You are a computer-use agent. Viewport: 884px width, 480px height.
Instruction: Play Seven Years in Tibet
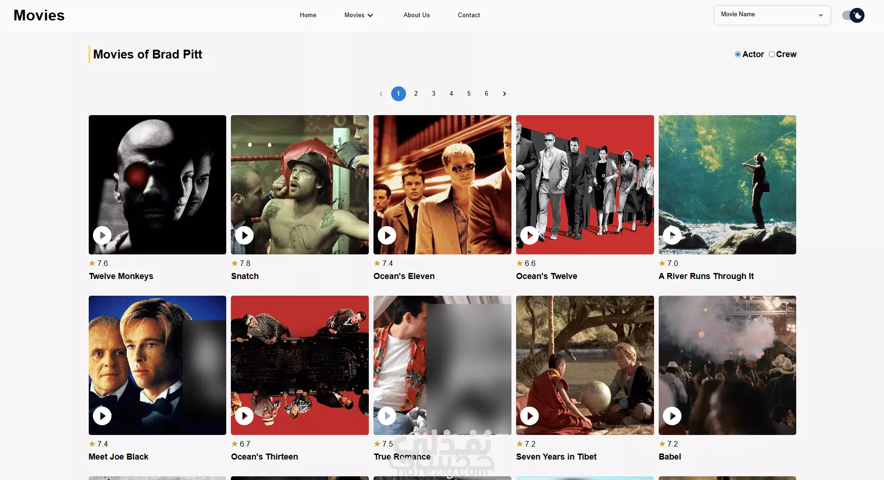pos(530,416)
